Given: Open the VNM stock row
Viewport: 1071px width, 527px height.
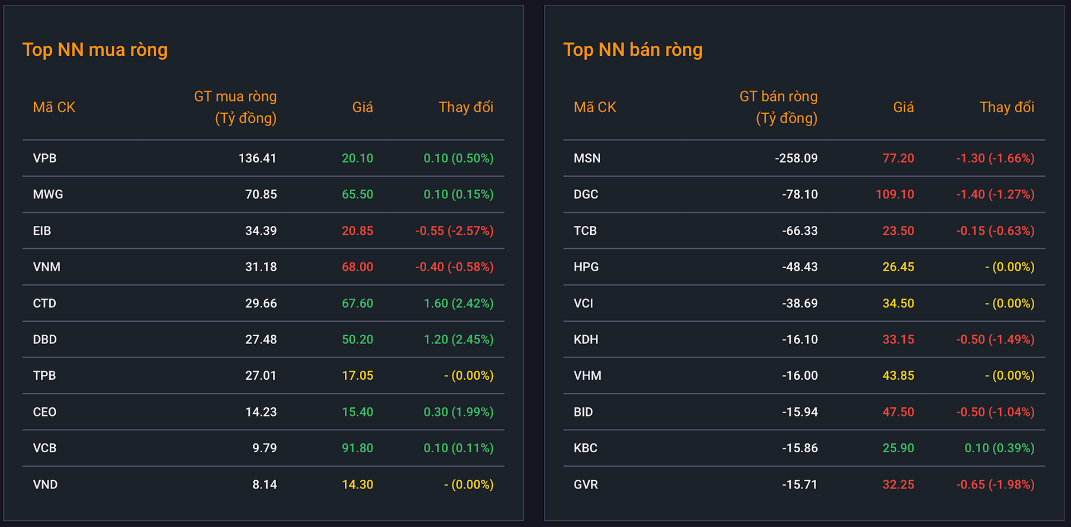Looking at the screenshot, I should coord(263,267).
